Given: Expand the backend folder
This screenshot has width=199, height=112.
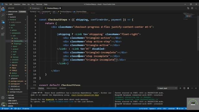Looking at the screenshot, I should (x=13, y=17).
